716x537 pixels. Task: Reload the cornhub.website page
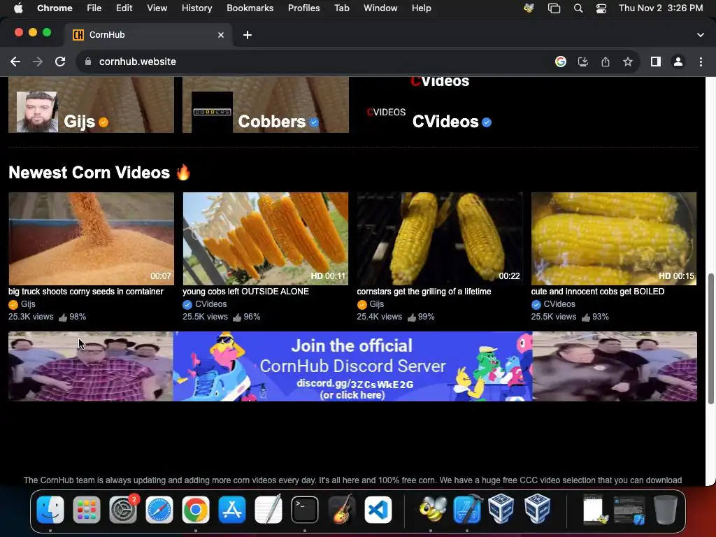[x=60, y=62]
